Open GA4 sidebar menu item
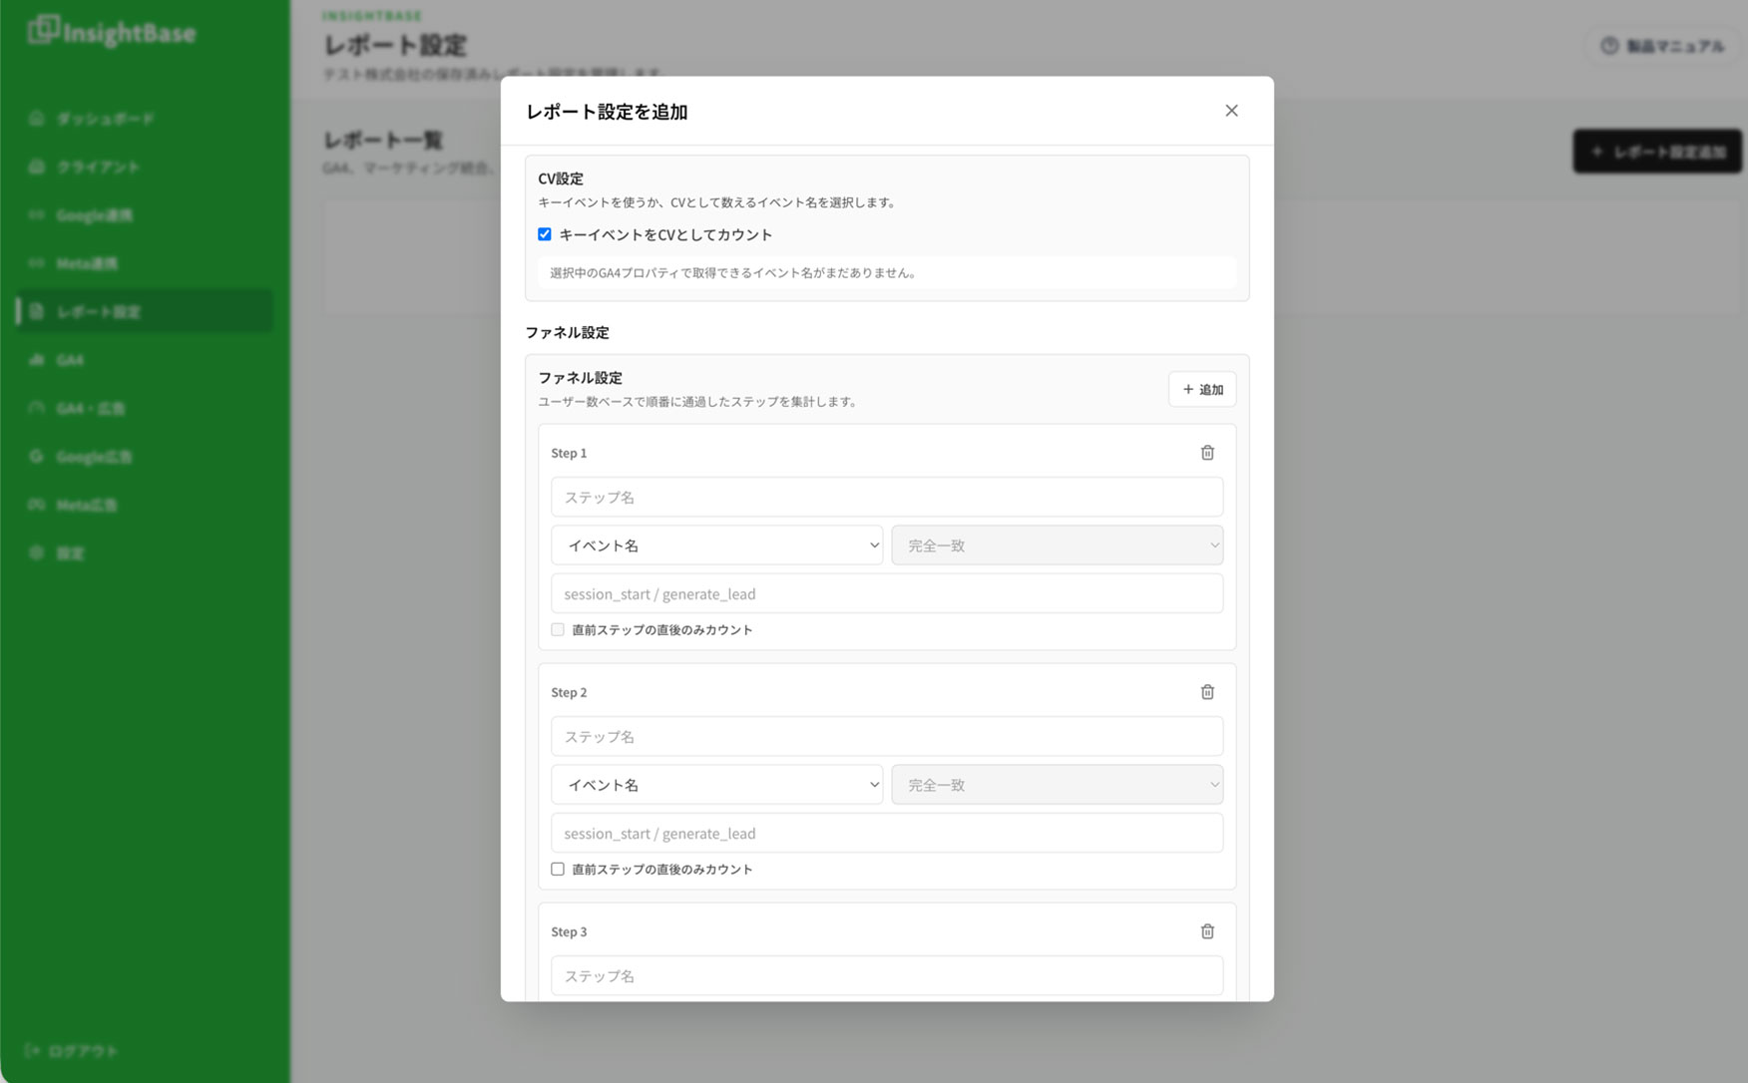The height and width of the screenshot is (1083, 1748). click(144, 359)
